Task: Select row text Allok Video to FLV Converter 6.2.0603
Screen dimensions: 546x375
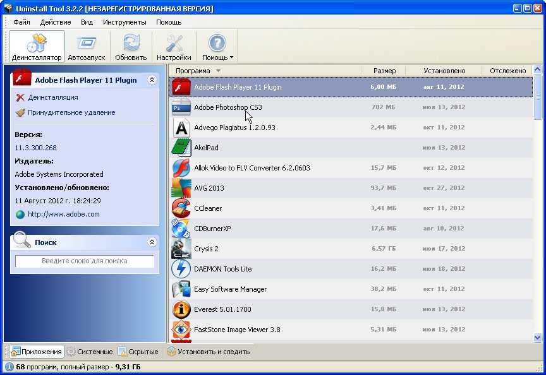Action: [x=252, y=168]
